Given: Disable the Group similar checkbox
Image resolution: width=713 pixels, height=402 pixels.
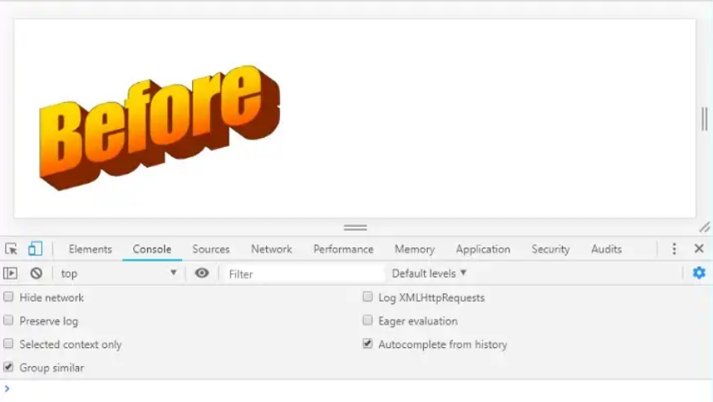Looking at the screenshot, I should click(9, 367).
